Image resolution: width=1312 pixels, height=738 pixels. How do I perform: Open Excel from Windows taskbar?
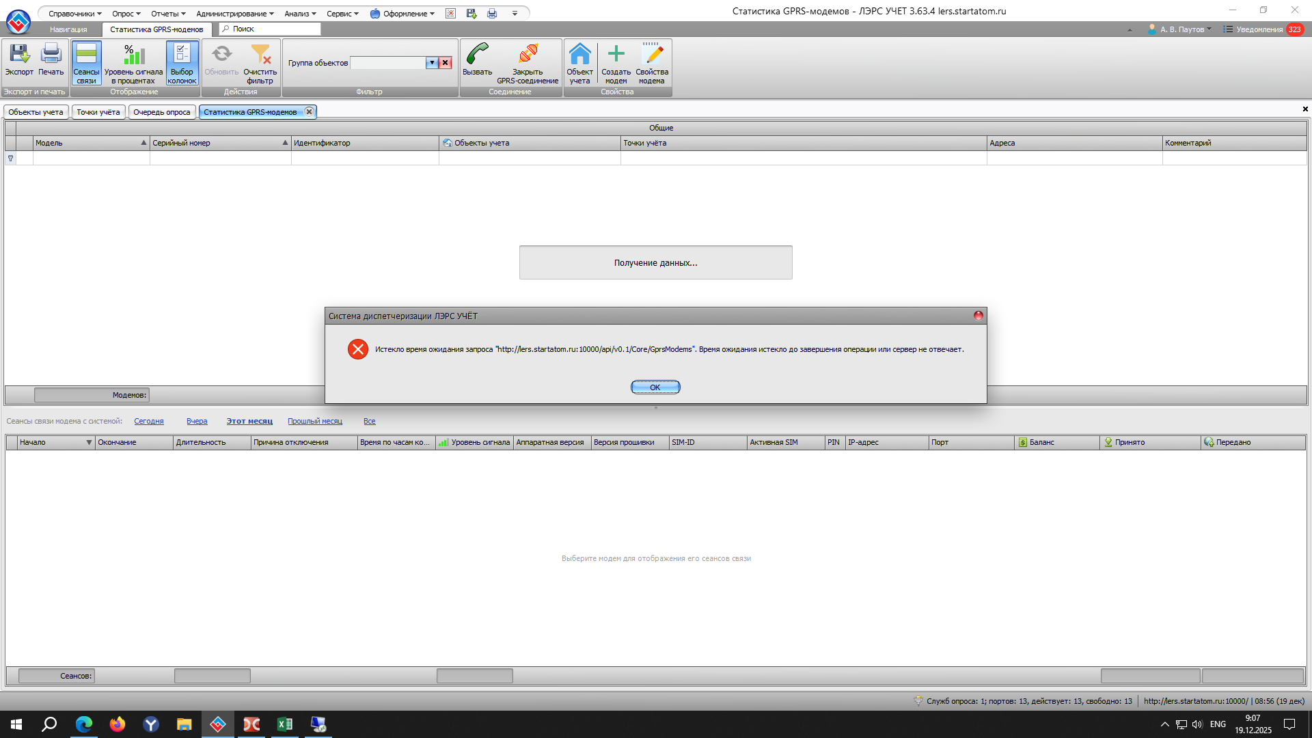[x=284, y=724]
